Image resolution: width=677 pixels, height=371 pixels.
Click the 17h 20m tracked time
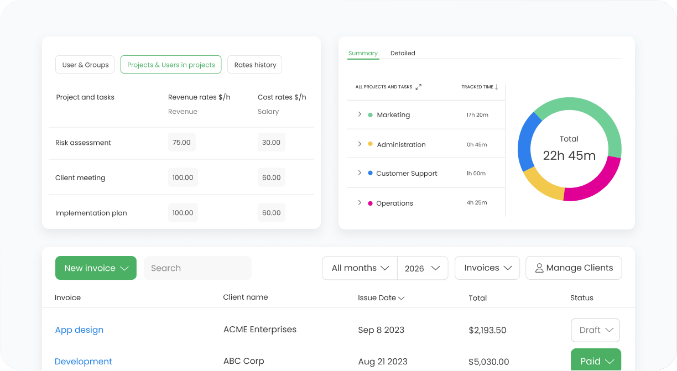point(477,115)
